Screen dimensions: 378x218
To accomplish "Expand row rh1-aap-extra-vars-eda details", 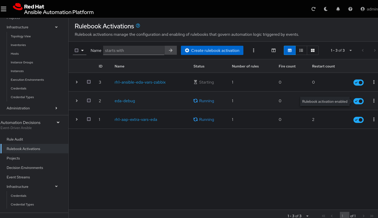I will point(77,119).
